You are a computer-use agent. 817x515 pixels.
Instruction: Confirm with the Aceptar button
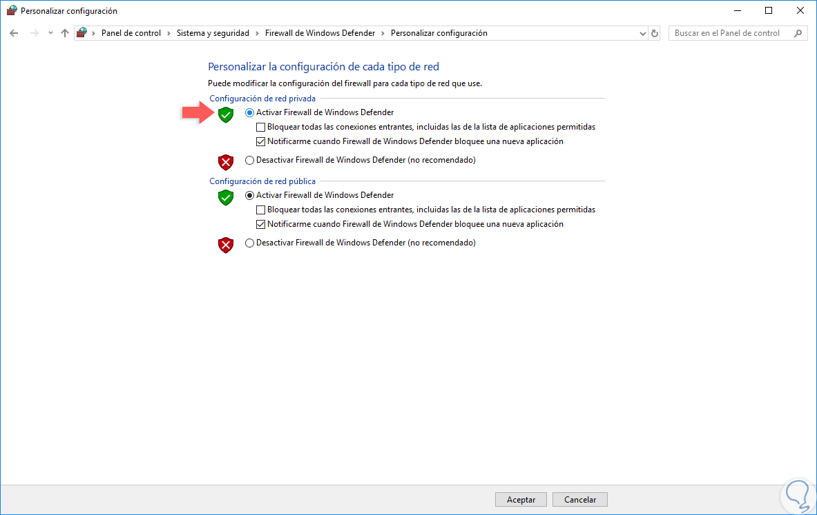click(521, 499)
